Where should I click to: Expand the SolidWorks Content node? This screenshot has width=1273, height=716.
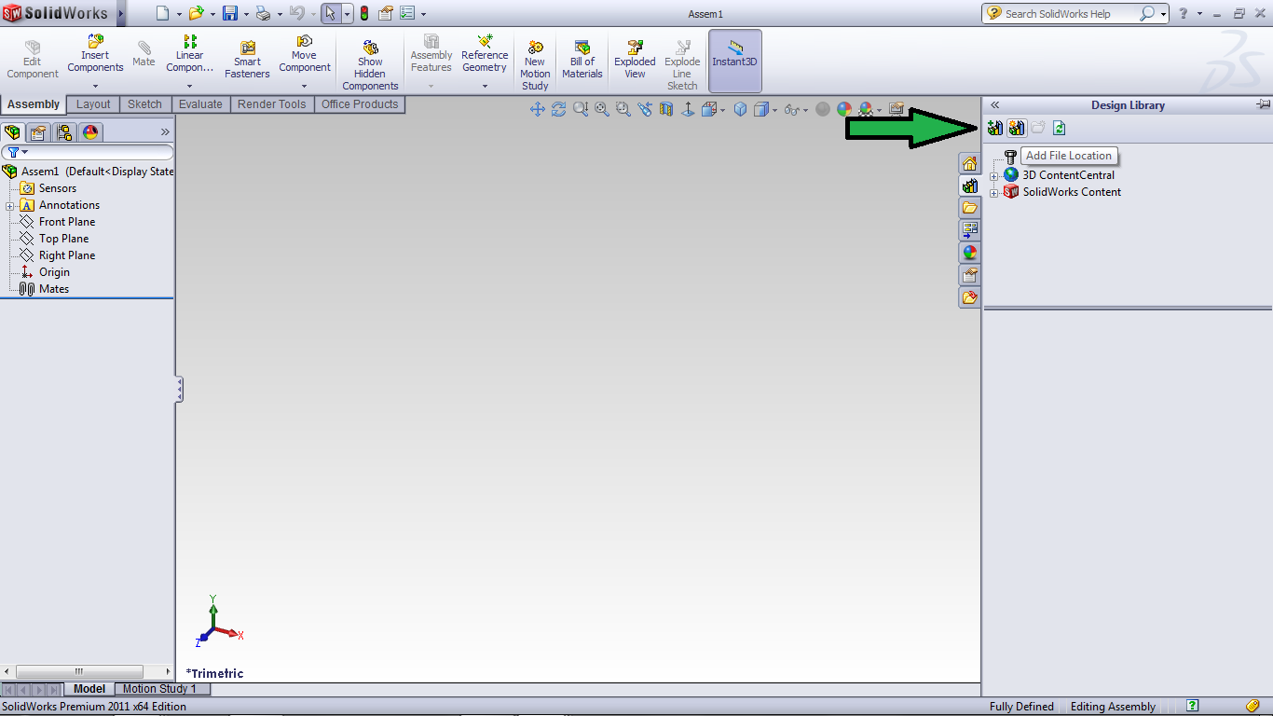pos(993,192)
